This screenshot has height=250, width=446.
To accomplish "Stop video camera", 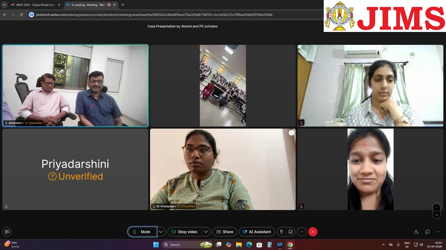I will pos(184,232).
